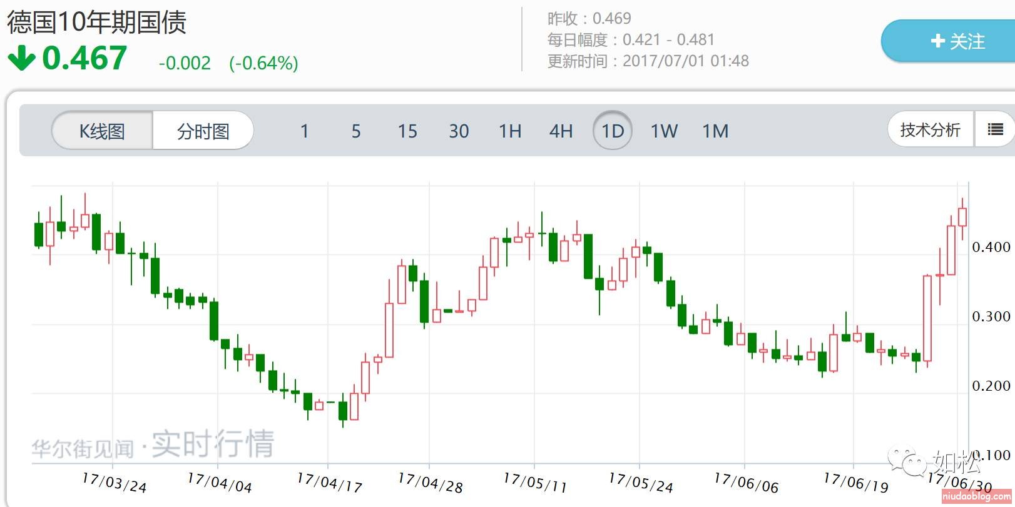This screenshot has width=1015, height=507.
Task: Open 技术分析 technical analysis
Action: [931, 130]
